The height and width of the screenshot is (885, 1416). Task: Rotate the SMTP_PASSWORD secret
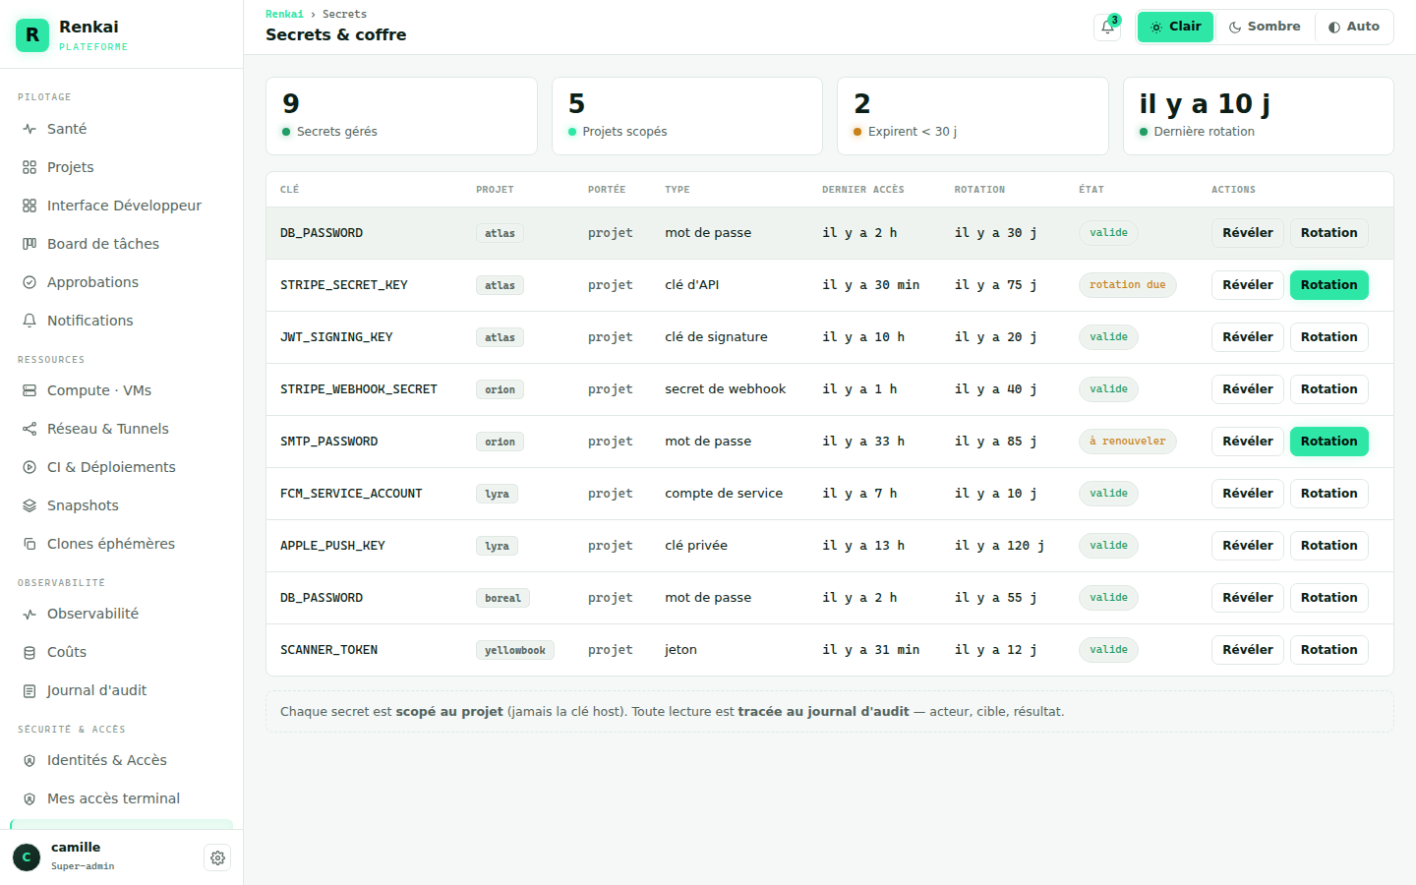[x=1328, y=442]
